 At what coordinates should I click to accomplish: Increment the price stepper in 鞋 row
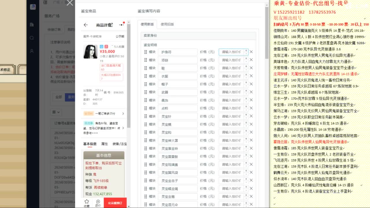point(246,66)
